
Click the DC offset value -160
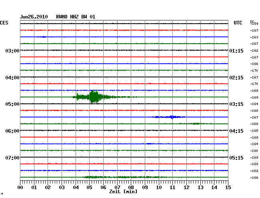coord(254,151)
